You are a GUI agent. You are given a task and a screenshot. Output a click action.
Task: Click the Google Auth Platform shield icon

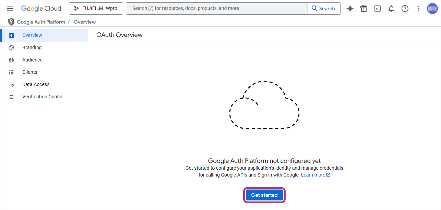point(11,22)
